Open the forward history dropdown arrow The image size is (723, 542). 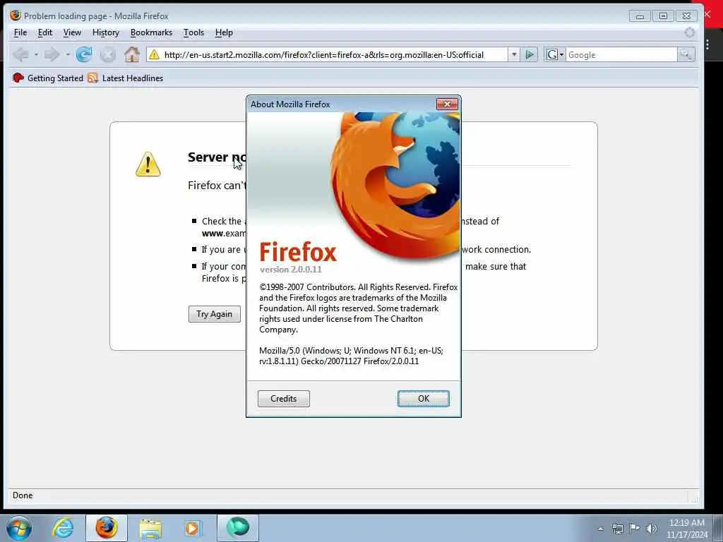[67, 54]
